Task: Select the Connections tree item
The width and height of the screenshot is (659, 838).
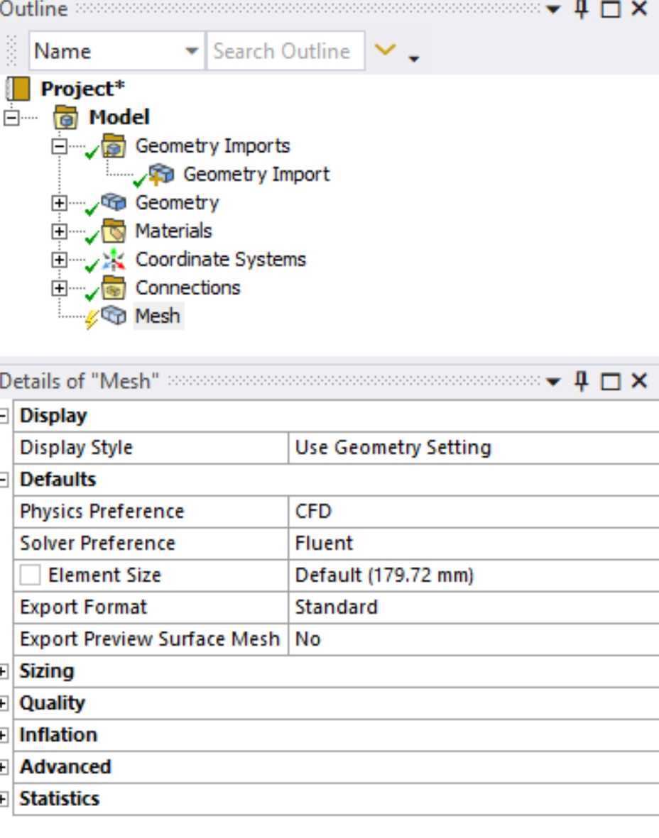Action: (187, 287)
